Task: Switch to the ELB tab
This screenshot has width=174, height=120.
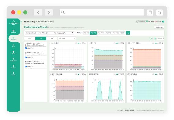Action: (x=52, y=39)
